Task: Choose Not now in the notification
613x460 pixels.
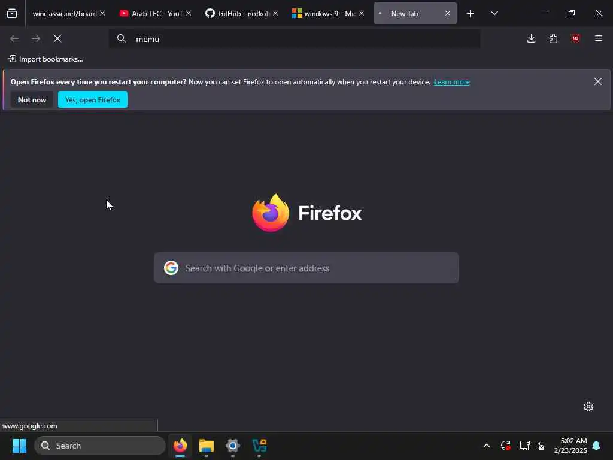Action: coord(32,100)
